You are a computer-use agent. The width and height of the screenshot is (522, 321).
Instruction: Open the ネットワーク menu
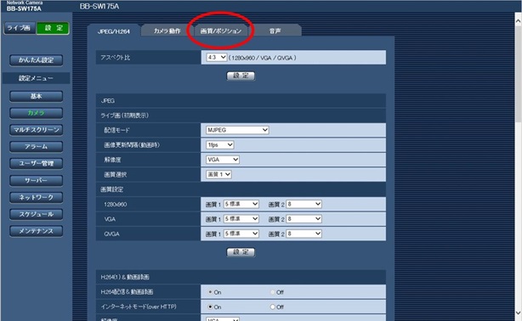tap(36, 197)
